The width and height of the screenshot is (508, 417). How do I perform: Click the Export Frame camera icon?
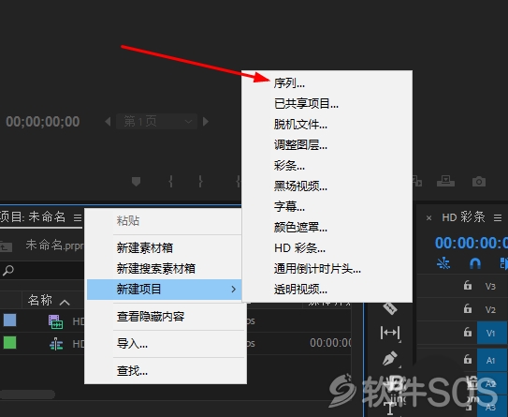(479, 182)
